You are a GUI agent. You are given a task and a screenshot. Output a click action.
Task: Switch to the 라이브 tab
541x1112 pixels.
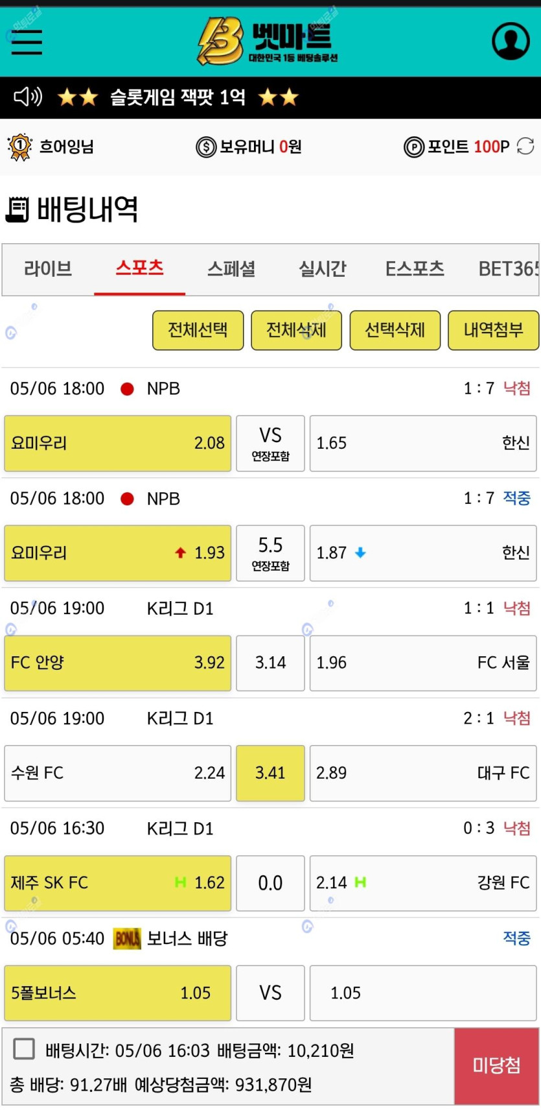48,268
